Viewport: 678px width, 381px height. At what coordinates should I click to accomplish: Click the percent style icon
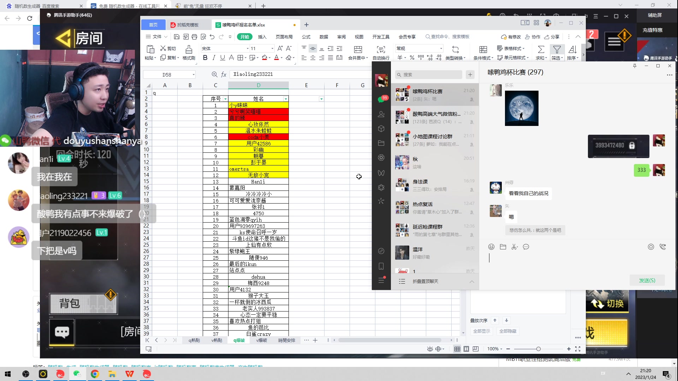pos(412,58)
